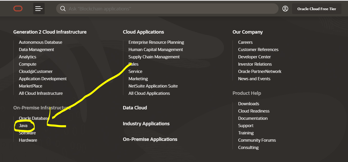Open Downloads link
348x162 pixels.
[249, 104]
